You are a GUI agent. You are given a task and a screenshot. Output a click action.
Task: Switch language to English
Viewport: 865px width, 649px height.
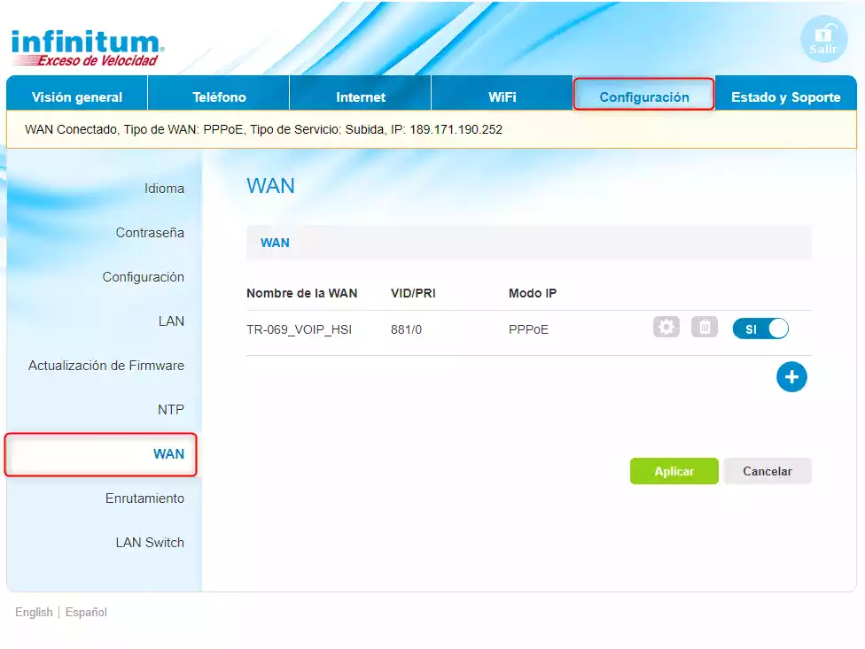pyautogui.click(x=34, y=612)
